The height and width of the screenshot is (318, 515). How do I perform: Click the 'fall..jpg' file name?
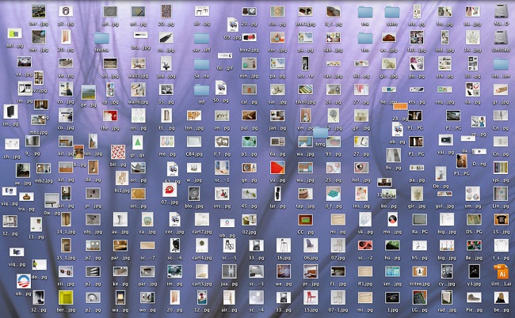pos(417,50)
